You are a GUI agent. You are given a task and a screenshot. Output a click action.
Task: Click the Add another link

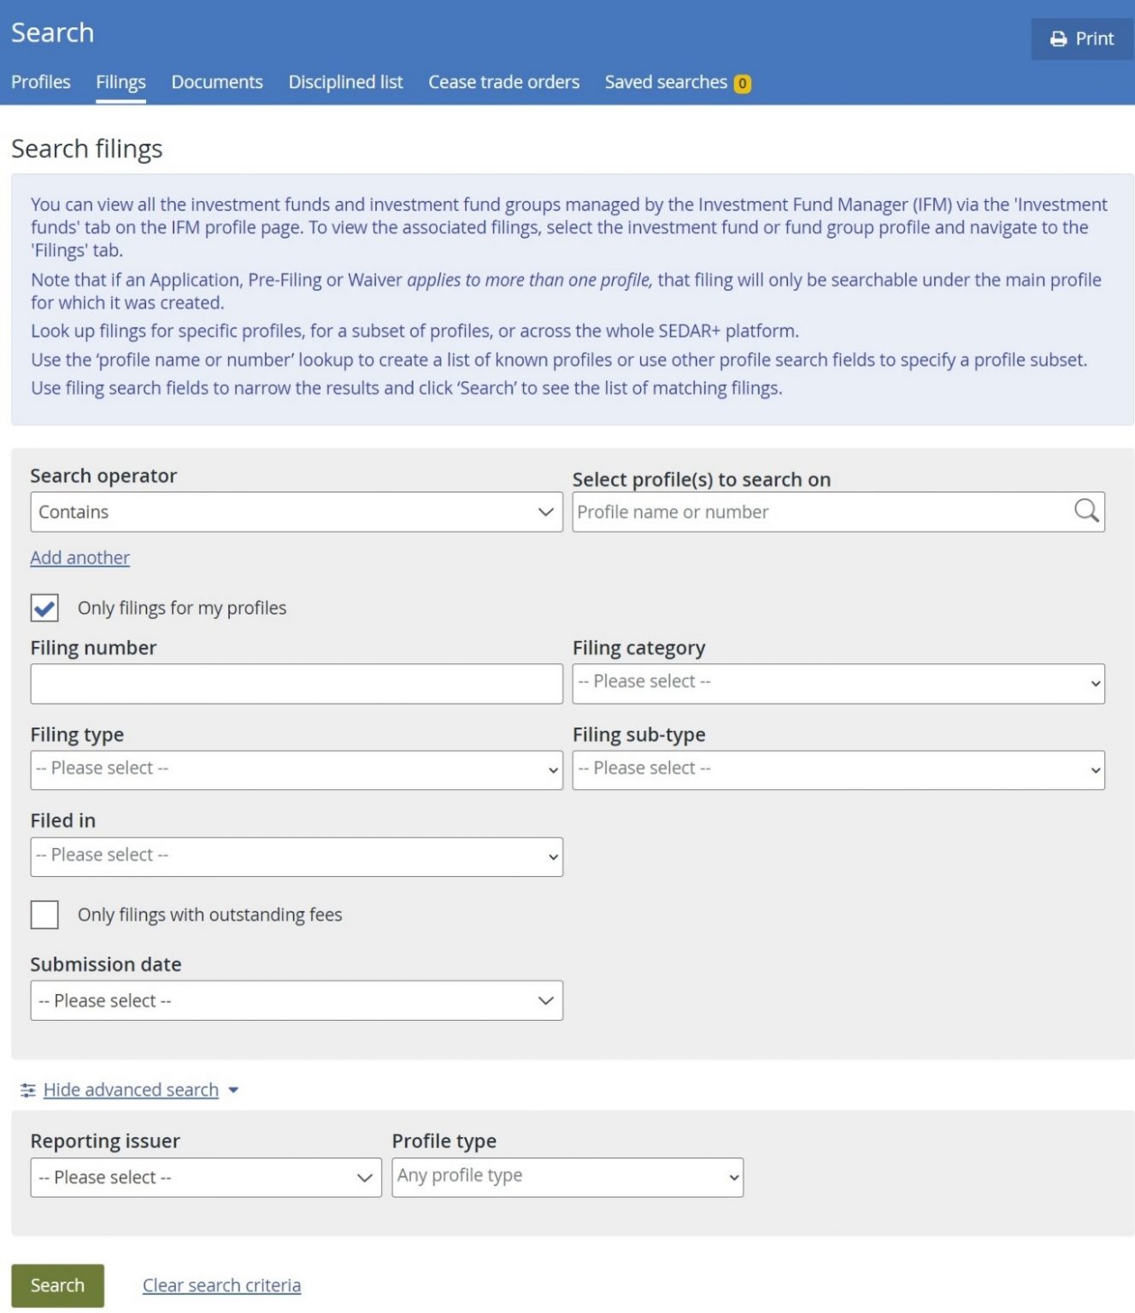click(x=80, y=557)
